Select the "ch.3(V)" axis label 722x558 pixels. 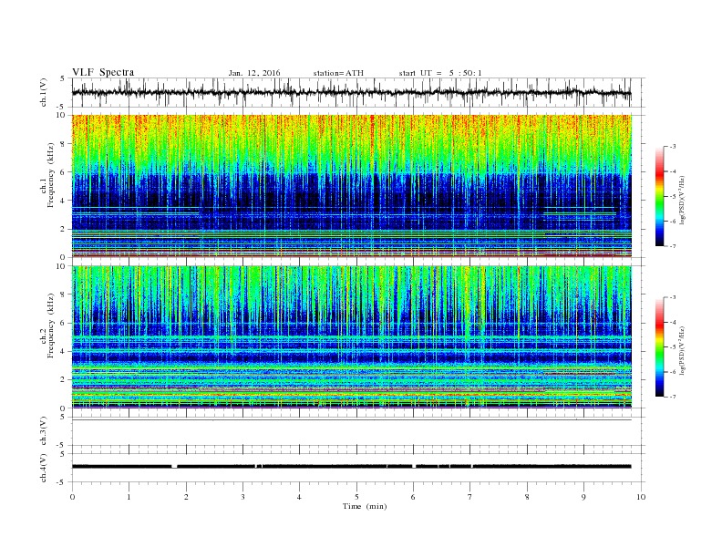[x=44, y=430]
